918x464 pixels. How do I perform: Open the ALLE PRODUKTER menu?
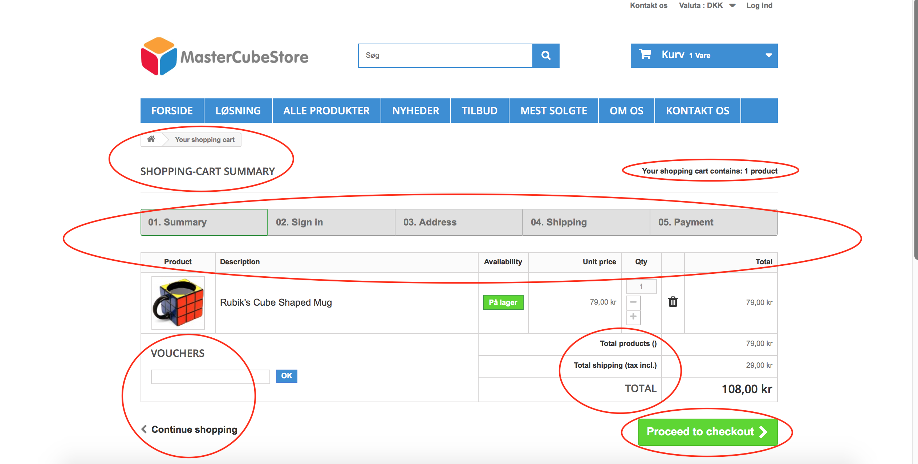pos(326,111)
